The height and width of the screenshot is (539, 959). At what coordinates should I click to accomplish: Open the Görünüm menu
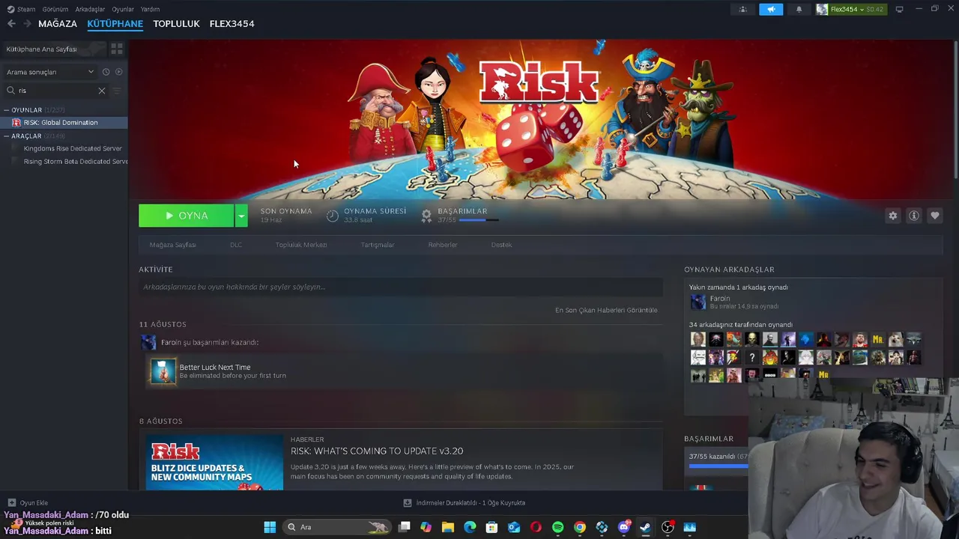(x=55, y=9)
